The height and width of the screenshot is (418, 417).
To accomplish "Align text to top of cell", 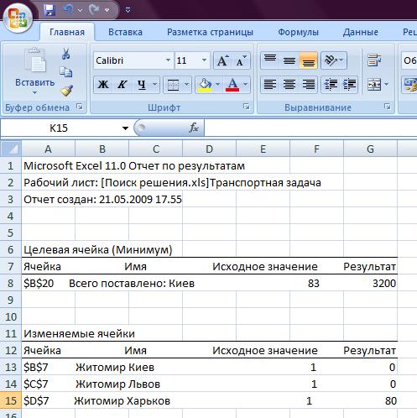I will pos(270,60).
